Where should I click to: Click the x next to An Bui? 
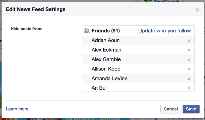(189, 88)
